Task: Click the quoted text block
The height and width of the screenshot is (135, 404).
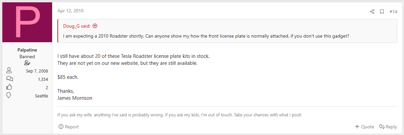Action: pyautogui.click(x=206, y=36)
